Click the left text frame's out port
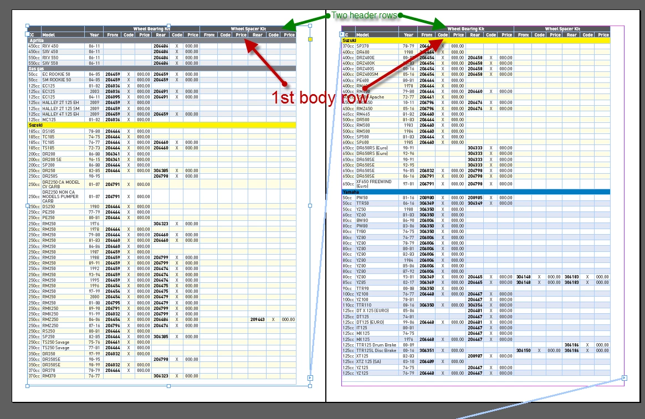 310,378
